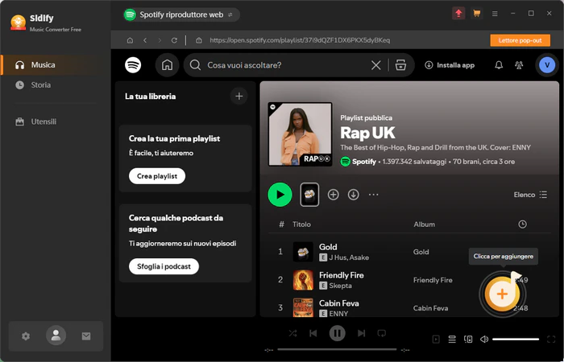Open the Spotify owner link under Rap UK

click(363, 162)
